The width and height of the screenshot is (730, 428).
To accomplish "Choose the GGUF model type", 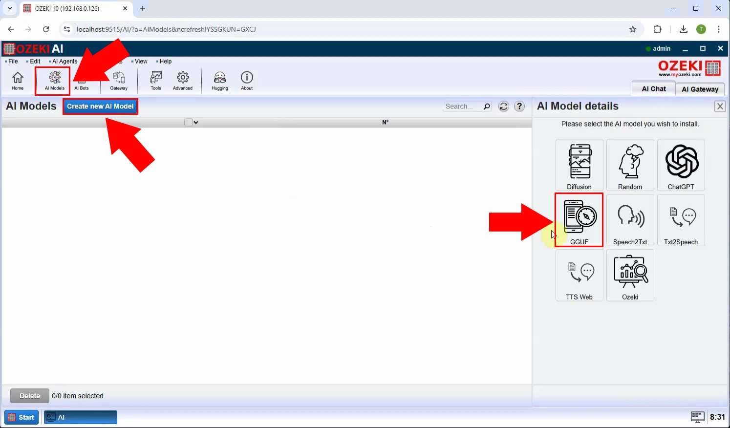I will [x=579, y=220].
